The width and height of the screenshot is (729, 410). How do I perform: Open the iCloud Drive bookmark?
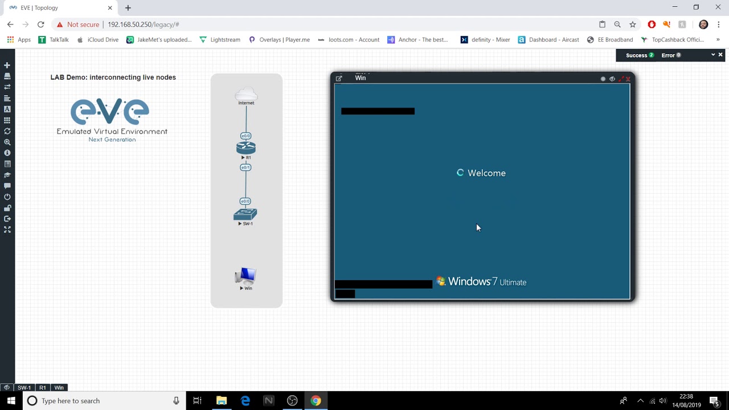coord(97,40)
